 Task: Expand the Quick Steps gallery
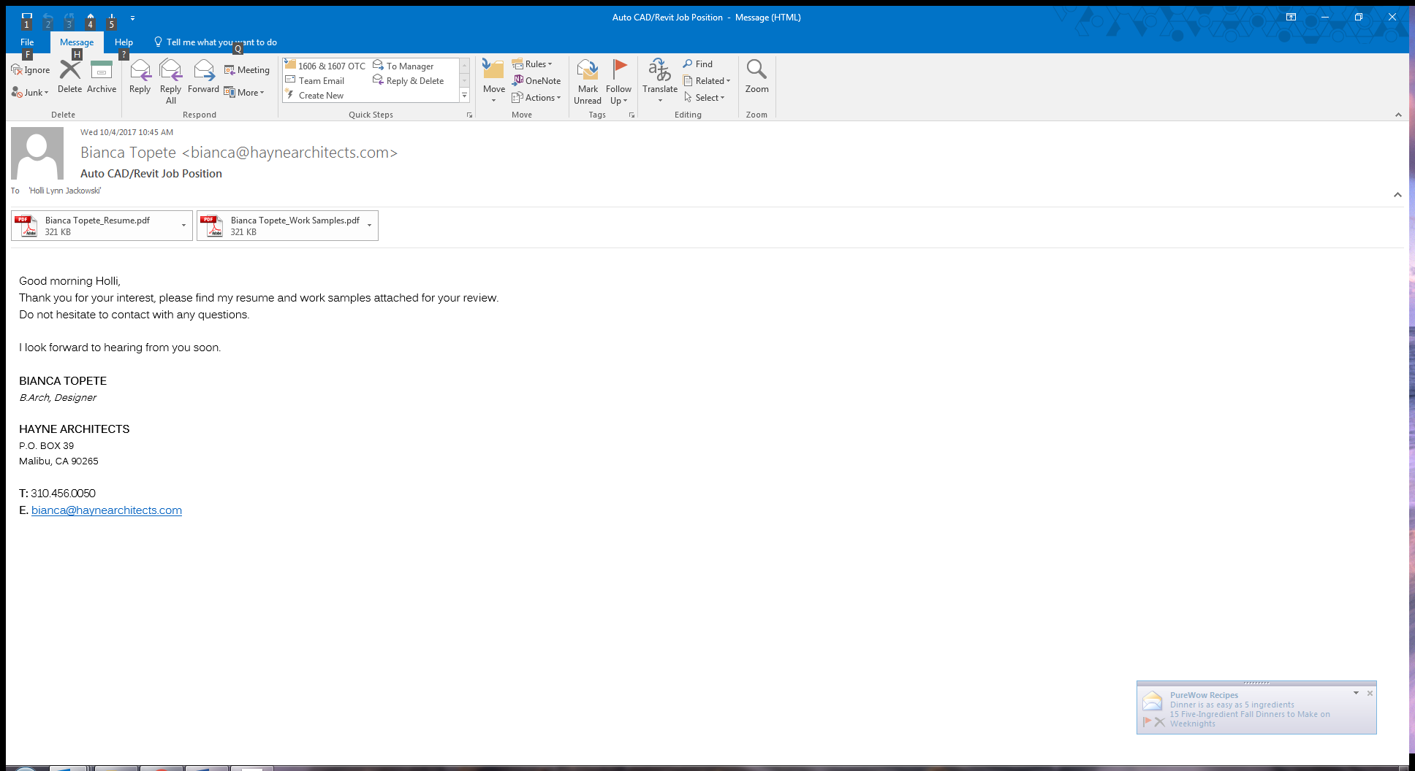[464, 95]
